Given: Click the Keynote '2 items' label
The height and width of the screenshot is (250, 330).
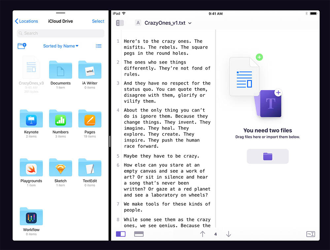Looking at the screenshot, I should 31,136.
